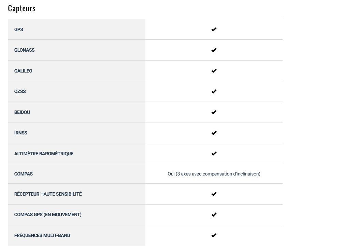Click the Capteurs section heading
Image resolution: width=341 pixels, height=248 pixels.
tap(22, 9)
